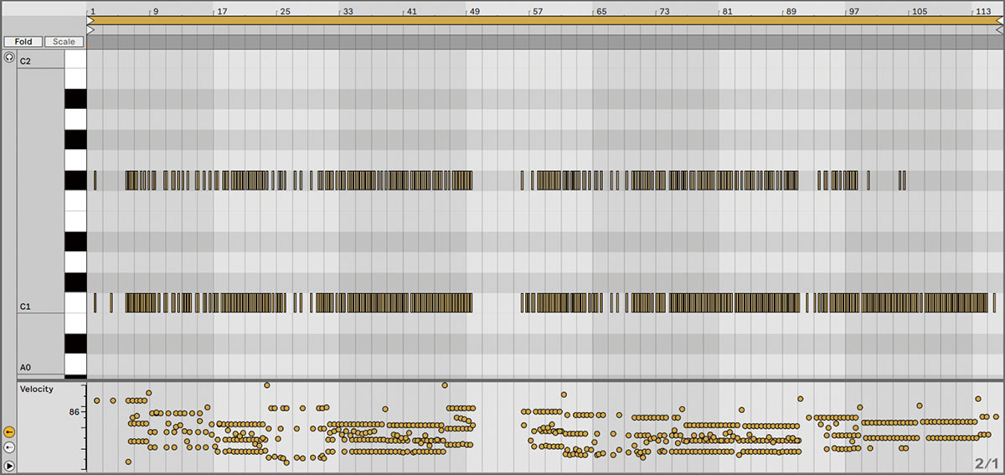Click bar number 65 in the ruler
The image size is (1005, 475).
pos(600,12)
